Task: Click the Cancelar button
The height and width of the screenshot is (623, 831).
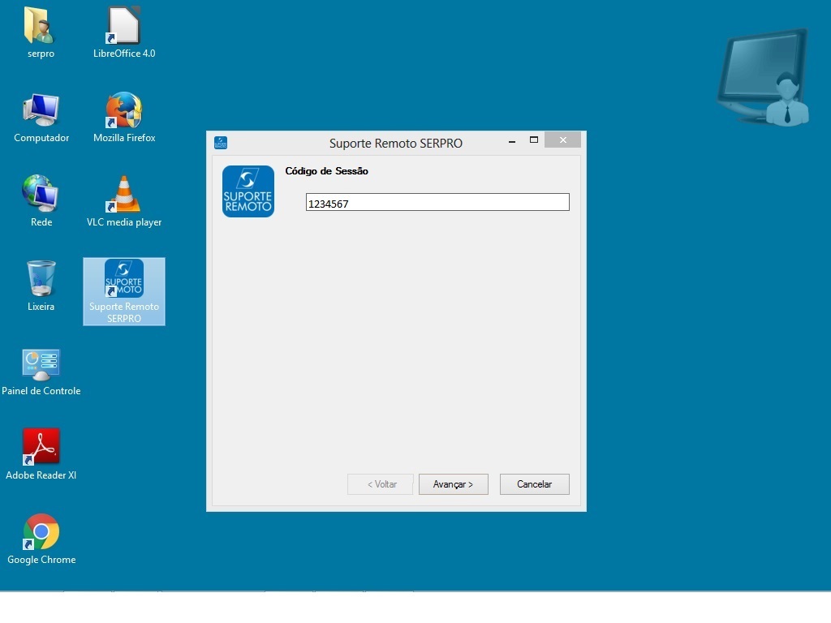Action: pos(534,484)
